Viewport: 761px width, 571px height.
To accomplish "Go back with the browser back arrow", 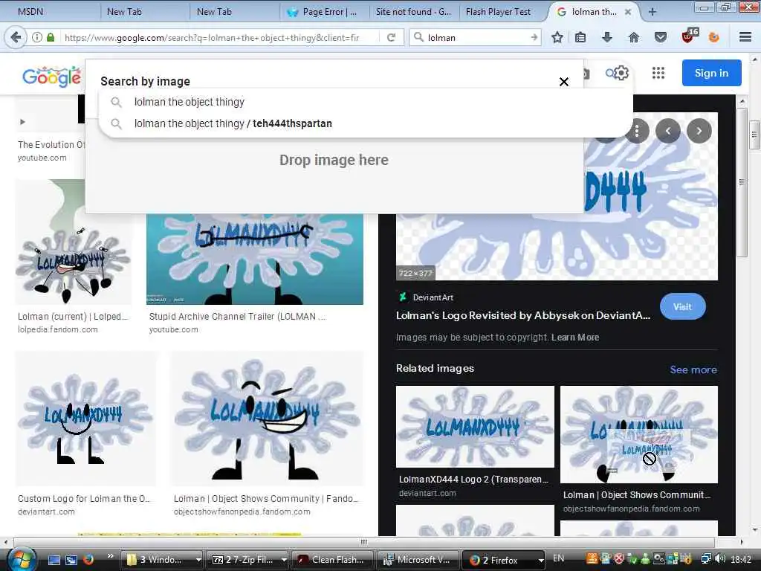I will coord(15,37).
